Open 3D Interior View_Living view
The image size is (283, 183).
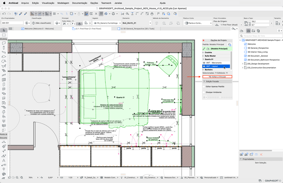(x=258, y=52)
